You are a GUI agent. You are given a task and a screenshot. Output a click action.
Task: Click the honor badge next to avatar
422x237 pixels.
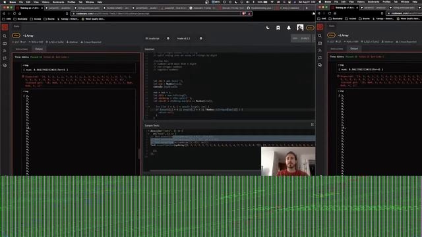[310, 28]
